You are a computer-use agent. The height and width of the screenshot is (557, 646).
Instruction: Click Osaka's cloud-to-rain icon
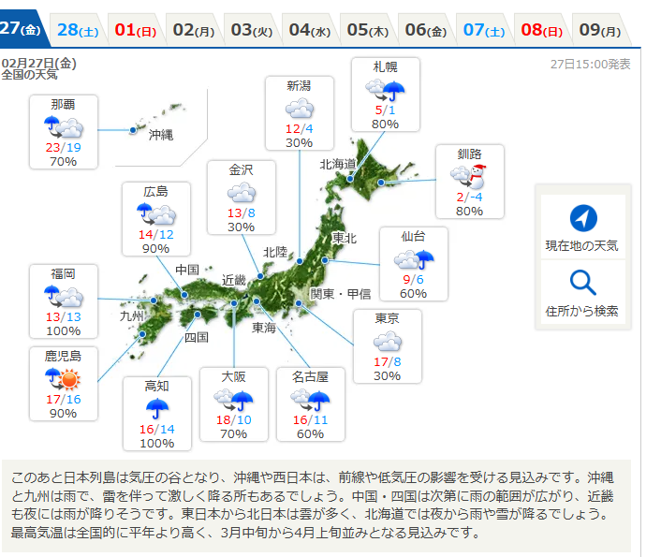pos(233,401)
